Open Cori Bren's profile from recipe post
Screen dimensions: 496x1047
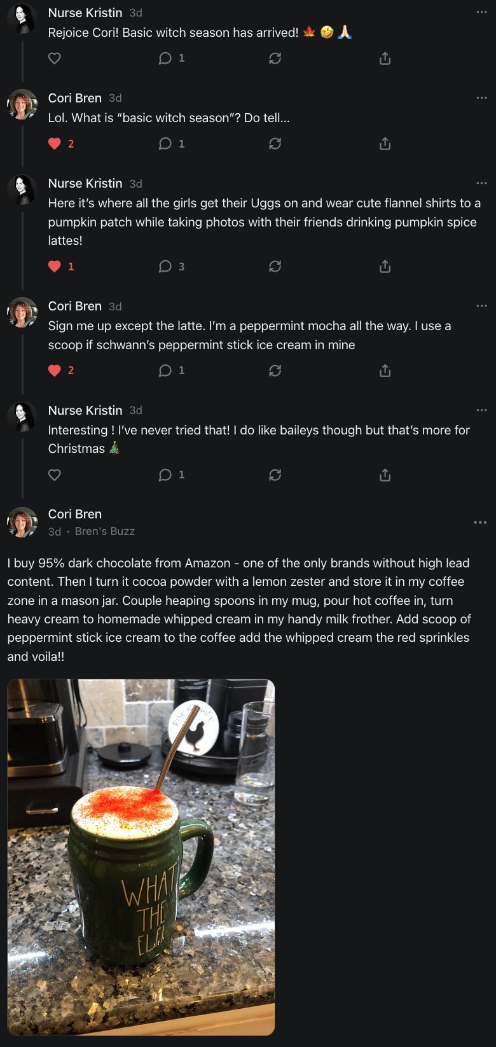[75, 514]
